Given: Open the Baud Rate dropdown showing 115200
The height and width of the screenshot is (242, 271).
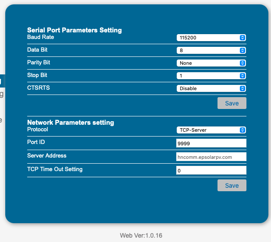Looking at the screenshot, I should (x=211, y=38).
